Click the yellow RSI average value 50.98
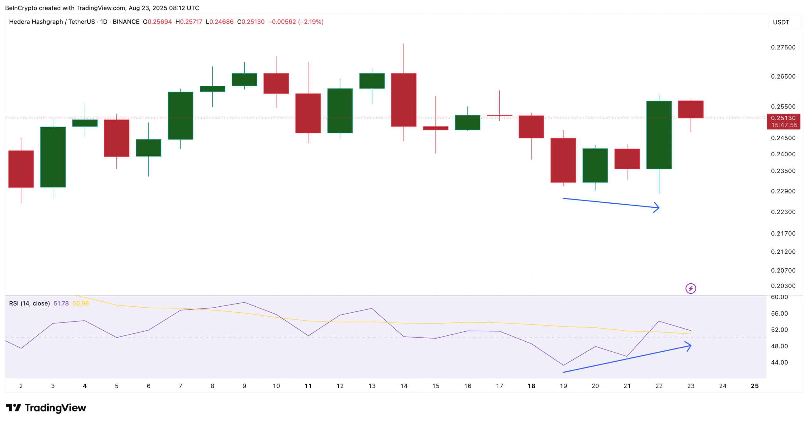 pyautogui.click(x=80, y=303)
